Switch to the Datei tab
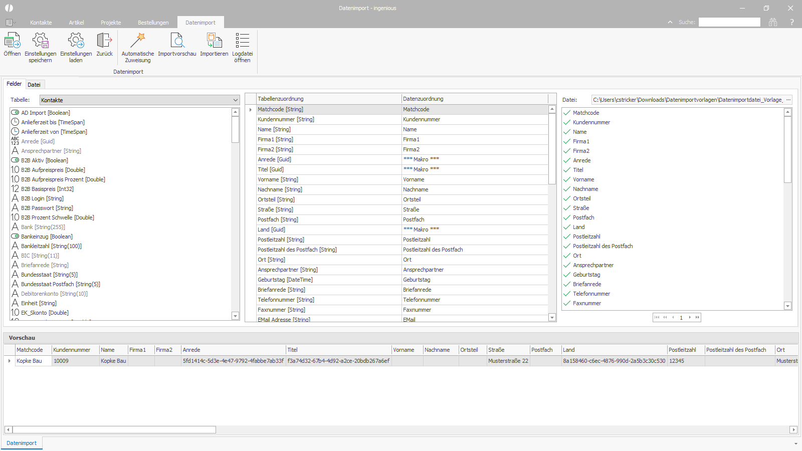Image resolution: width=802 pixels, height=451 pixels. [34, 85]
